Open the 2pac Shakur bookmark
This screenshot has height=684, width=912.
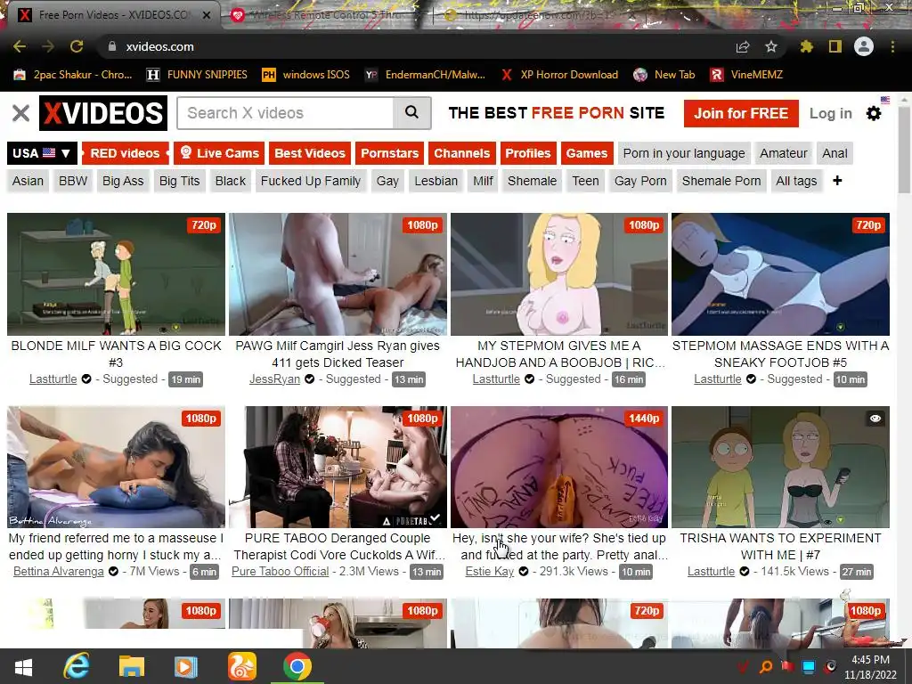tap(73, 75)
